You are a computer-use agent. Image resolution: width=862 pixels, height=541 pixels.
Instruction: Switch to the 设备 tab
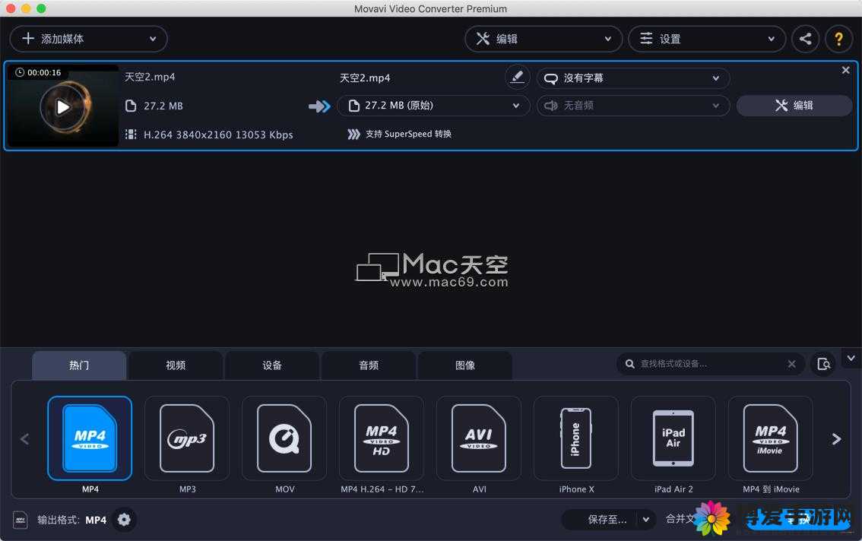point(272,365)
